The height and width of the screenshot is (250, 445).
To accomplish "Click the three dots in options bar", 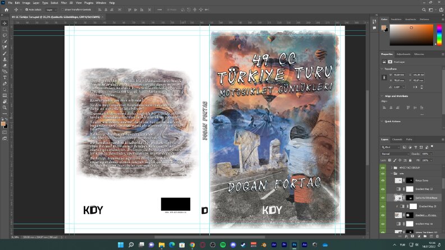I will pyautogui.click(x=159, y=10).
